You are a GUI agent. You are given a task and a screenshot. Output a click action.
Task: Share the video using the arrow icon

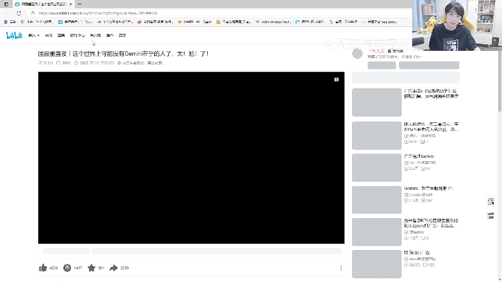114,268
